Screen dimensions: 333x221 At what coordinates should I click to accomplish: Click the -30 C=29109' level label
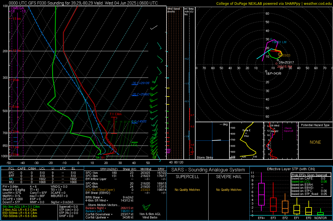(141, 83)
